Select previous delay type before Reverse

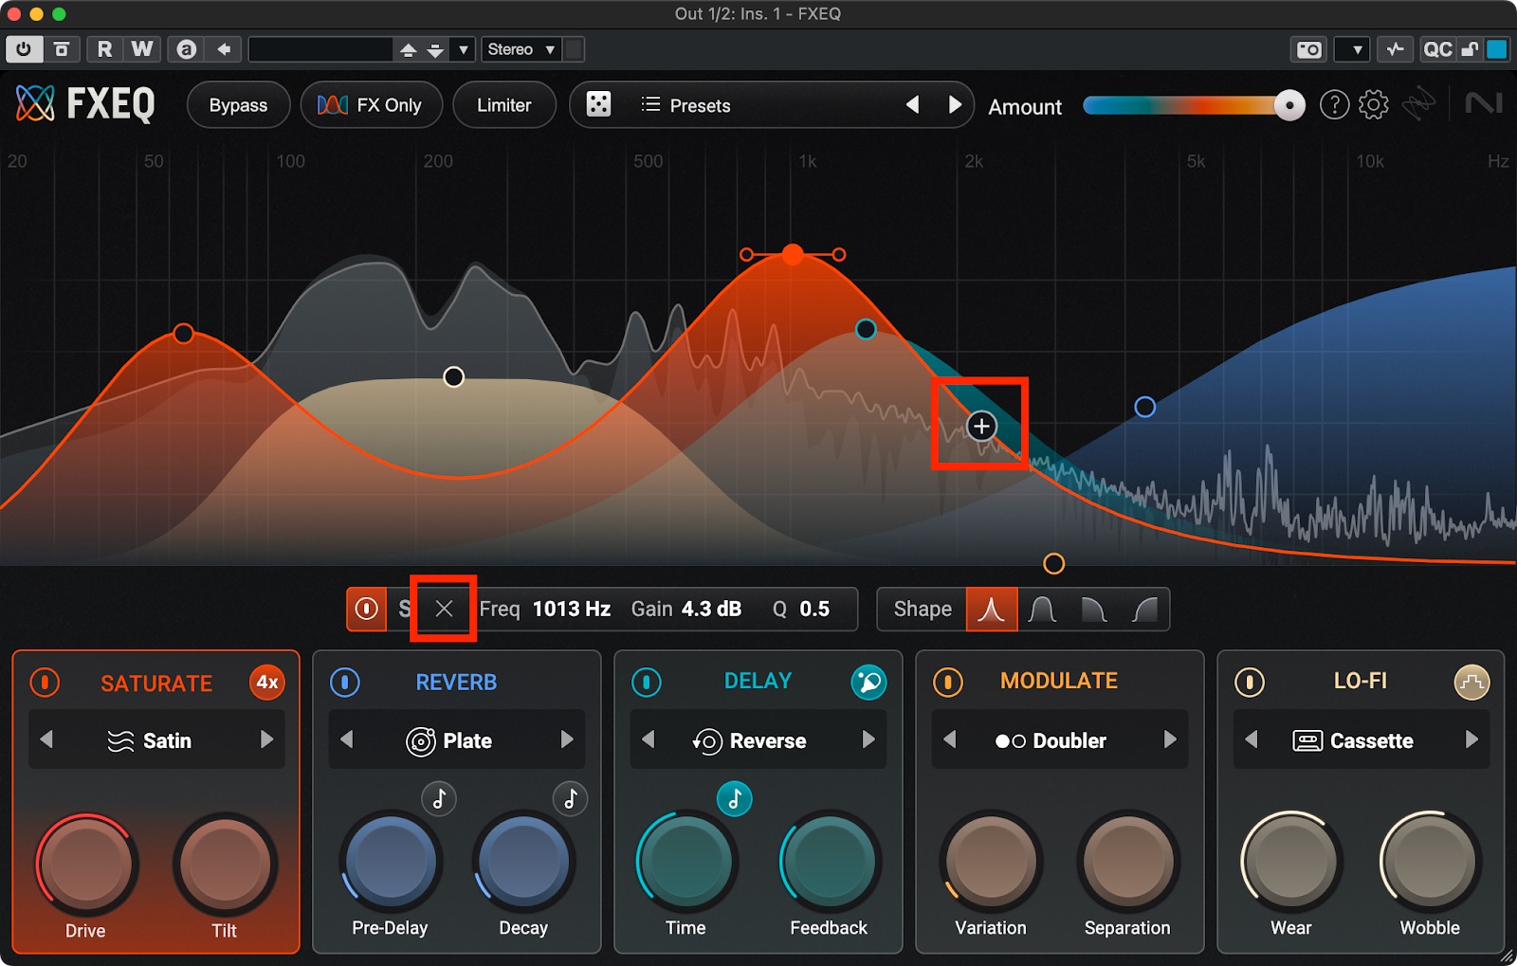pyautogui.click(x=649, y=739)
